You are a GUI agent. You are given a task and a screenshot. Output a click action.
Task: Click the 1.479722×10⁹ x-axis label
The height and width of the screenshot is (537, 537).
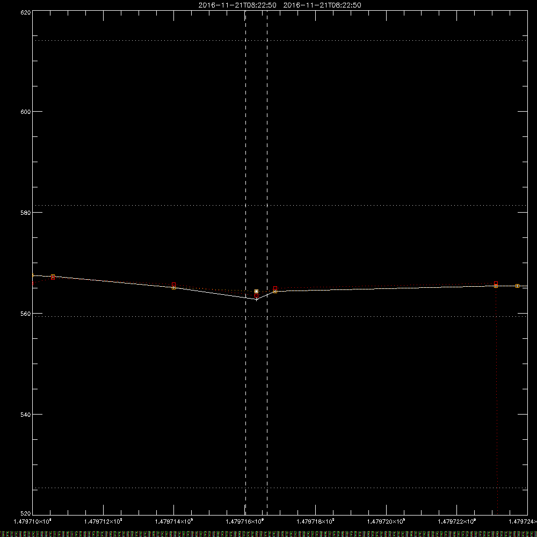tap(457, 521)
